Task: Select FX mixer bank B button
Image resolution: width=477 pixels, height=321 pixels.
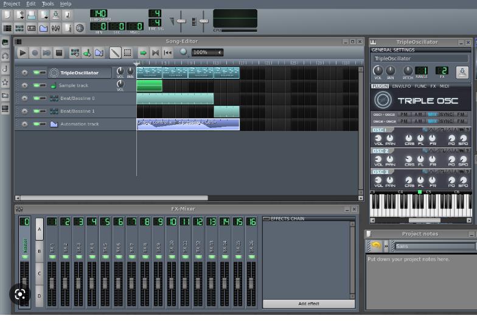Action: pos(40,251)
